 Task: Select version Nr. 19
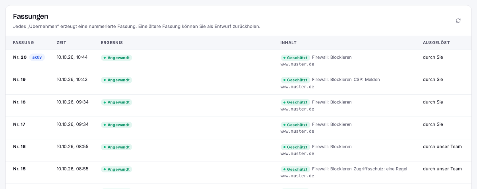click(19, 79)
